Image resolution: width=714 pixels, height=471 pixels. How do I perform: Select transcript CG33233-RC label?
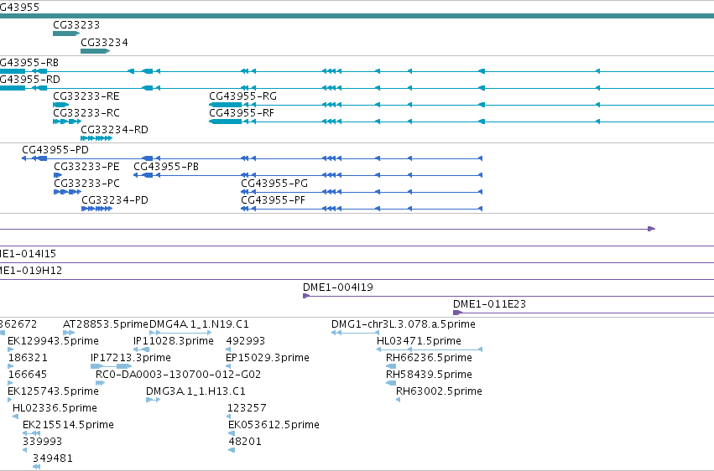click(x=86, y=113)
